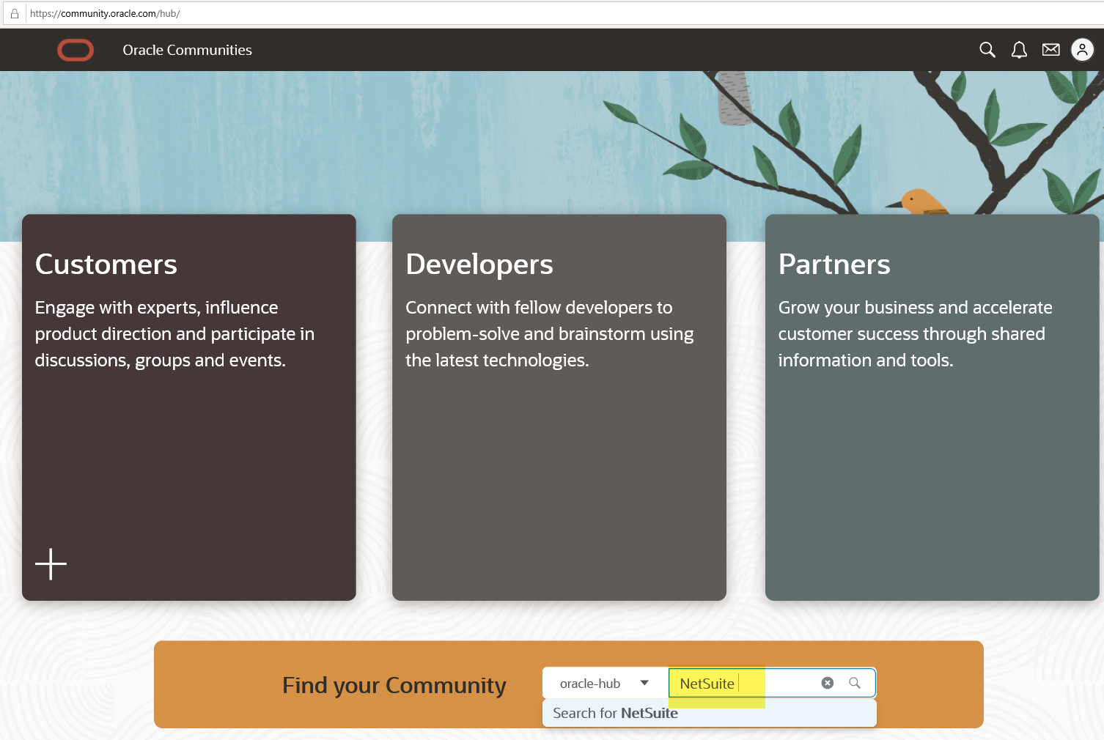1104x740 pixels.
Task: Click the Partners card description text
Action: [x=915, y=333]
